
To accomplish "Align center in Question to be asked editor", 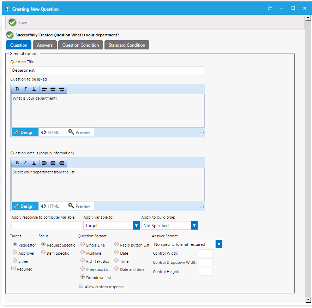I will (x=53, y=89).
